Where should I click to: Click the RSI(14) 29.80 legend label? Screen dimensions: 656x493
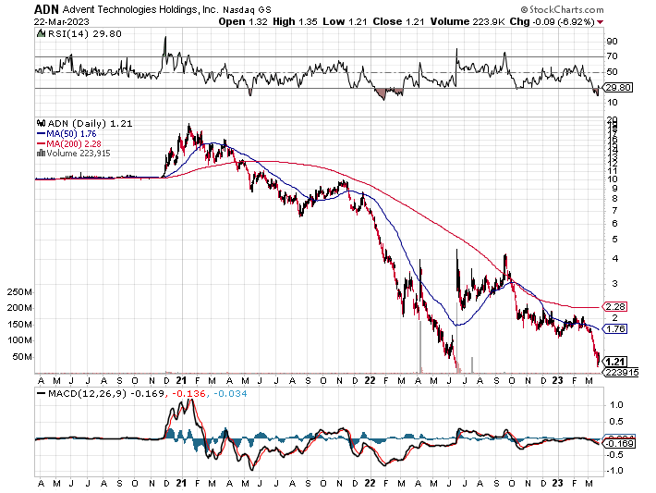pos(85,34)
